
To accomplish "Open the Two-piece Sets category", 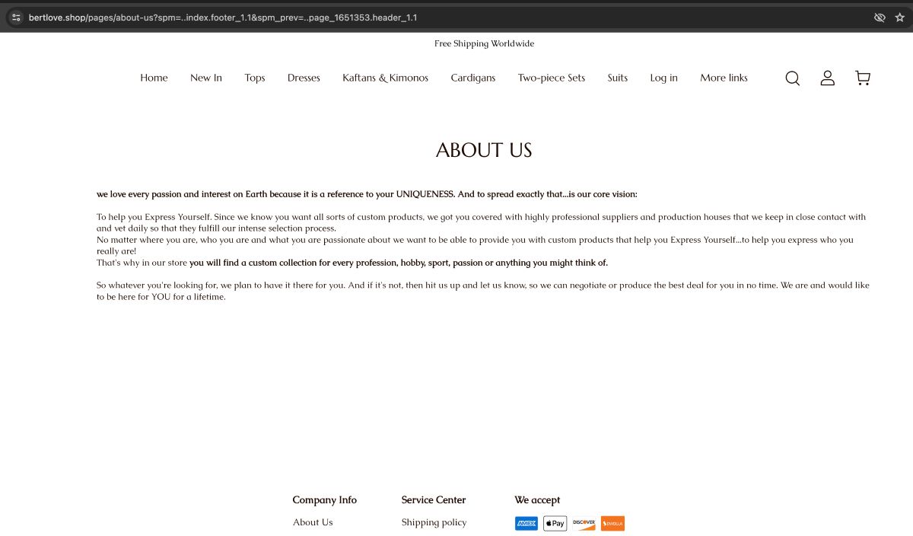I will (x=552, y=78).
